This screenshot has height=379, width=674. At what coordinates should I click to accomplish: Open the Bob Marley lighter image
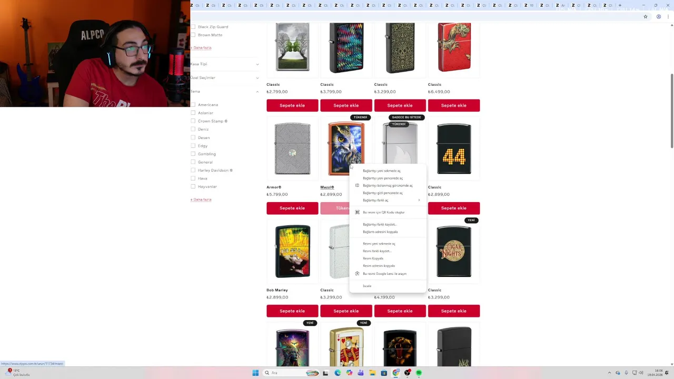click(292, 252)
